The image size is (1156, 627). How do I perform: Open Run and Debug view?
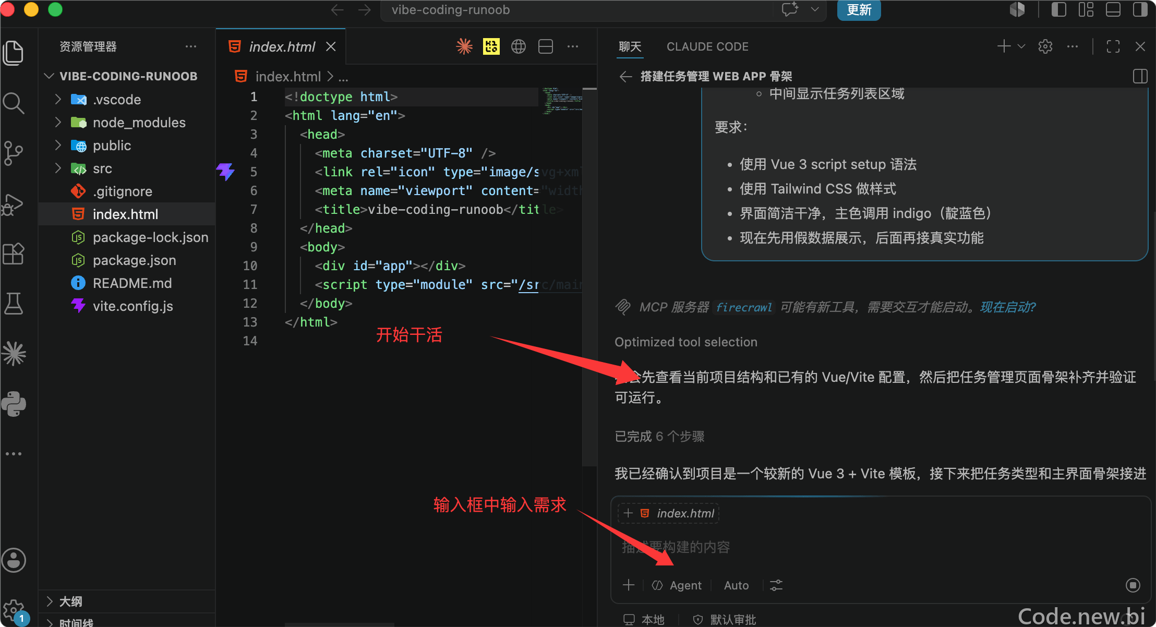14,204
